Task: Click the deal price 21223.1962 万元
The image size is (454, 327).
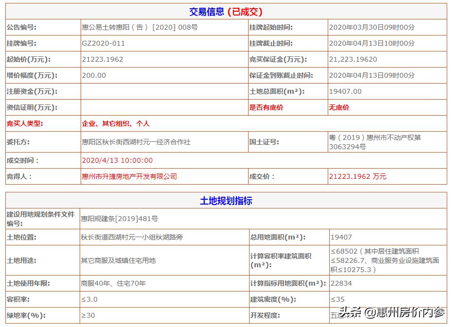Action: (x=360, y=176)
